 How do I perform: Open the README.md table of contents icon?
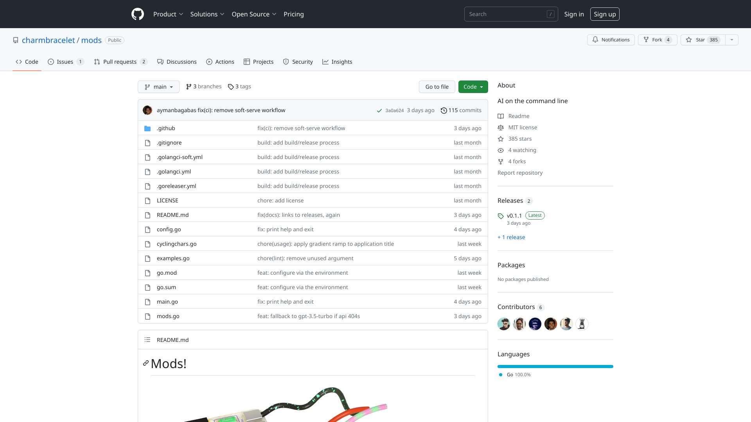point(147,340)
